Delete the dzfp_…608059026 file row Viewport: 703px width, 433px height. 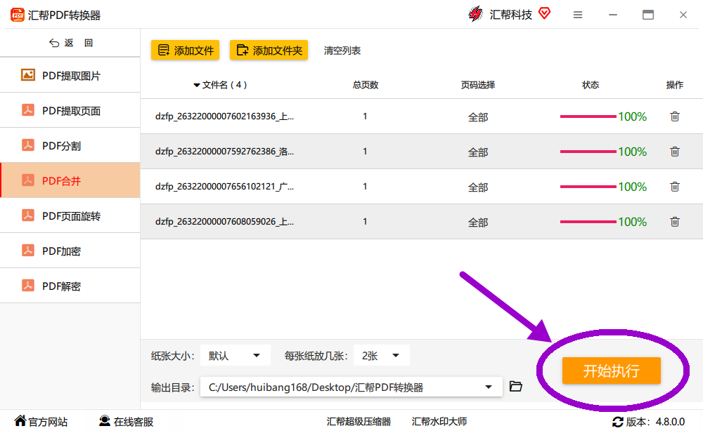(x=674, y=222)
